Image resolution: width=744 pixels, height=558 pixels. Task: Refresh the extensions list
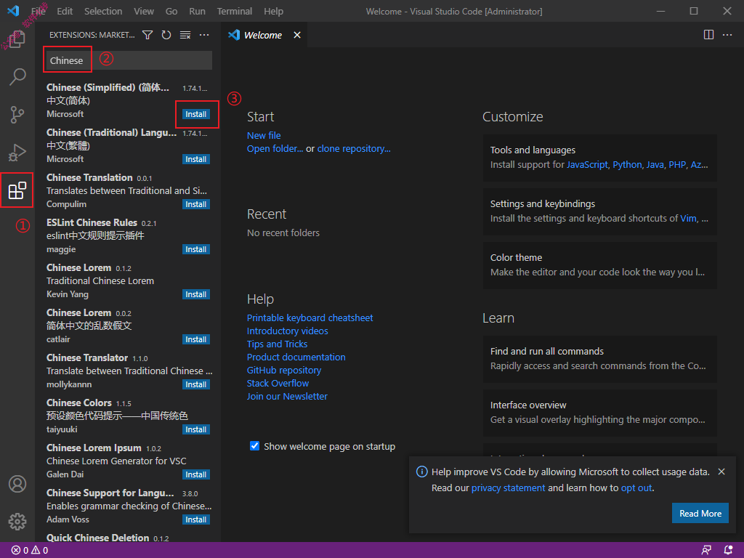pyautogui.click(x=166, y=35)
